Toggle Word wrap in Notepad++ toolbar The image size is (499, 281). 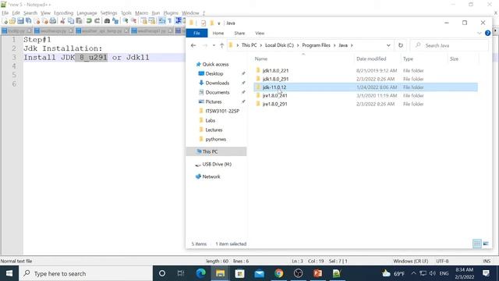pos(162,21)
